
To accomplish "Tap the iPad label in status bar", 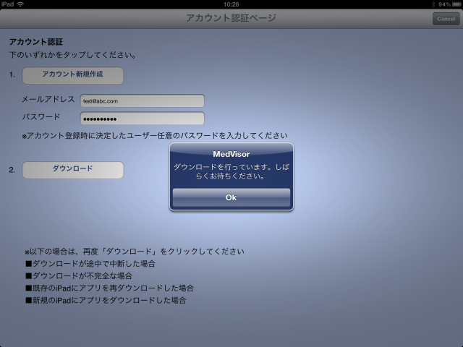I will point(8,4).
